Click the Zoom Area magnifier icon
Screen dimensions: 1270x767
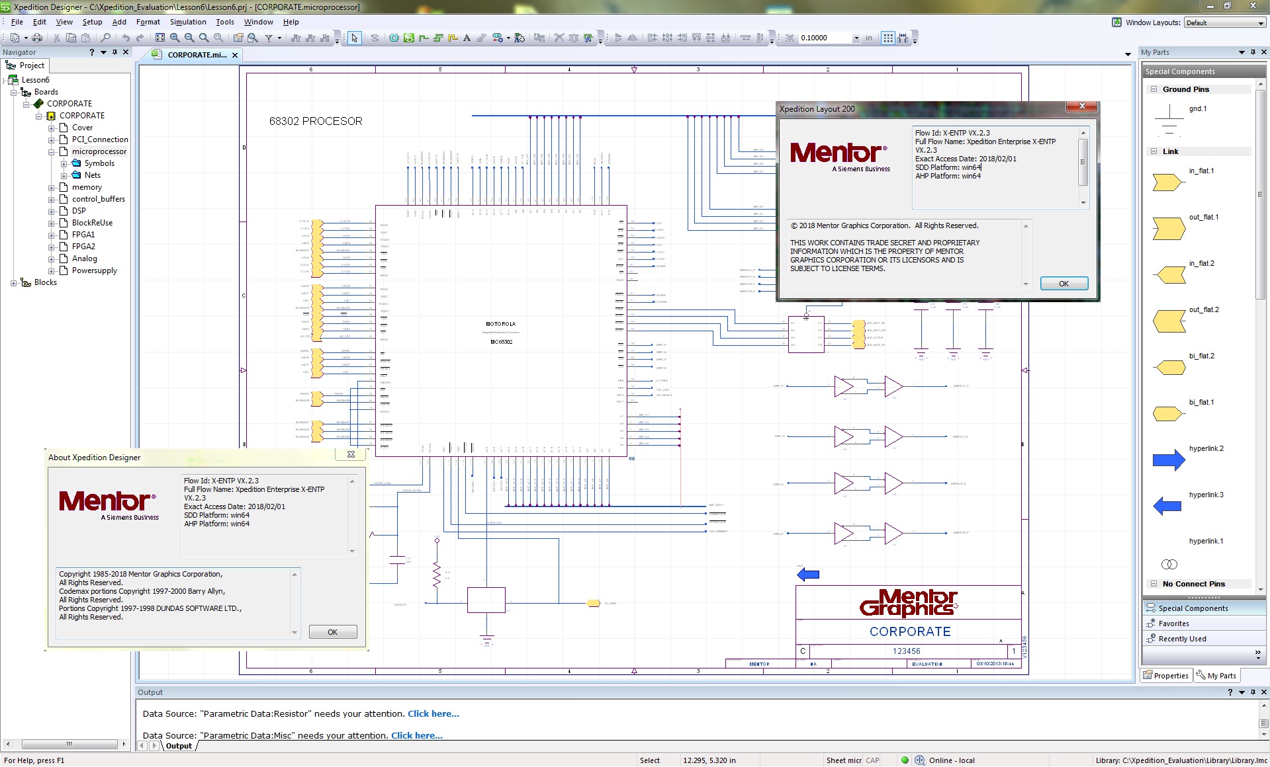pyautogui.click(x=204, y=38)
